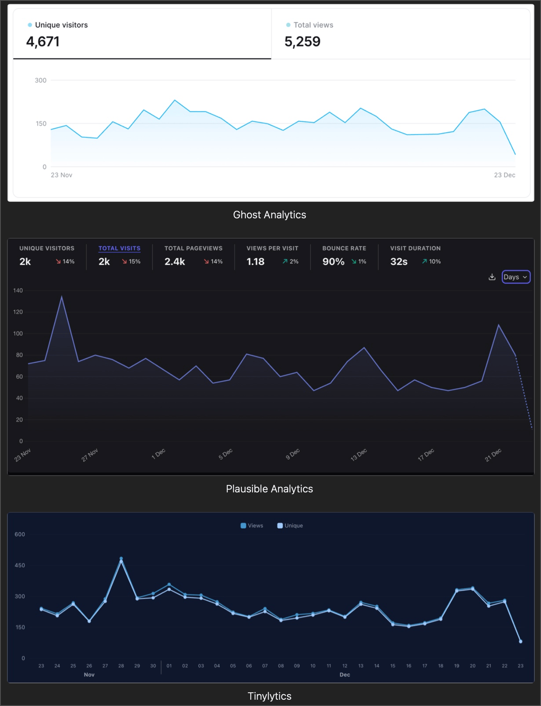The height and width of the screenshot is (706, 541).
Task: Click the Unique legend color swatch
Action: click(280, 526)
